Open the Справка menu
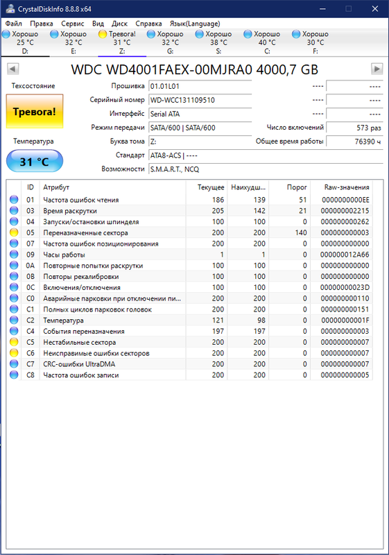 click(148, 24)
